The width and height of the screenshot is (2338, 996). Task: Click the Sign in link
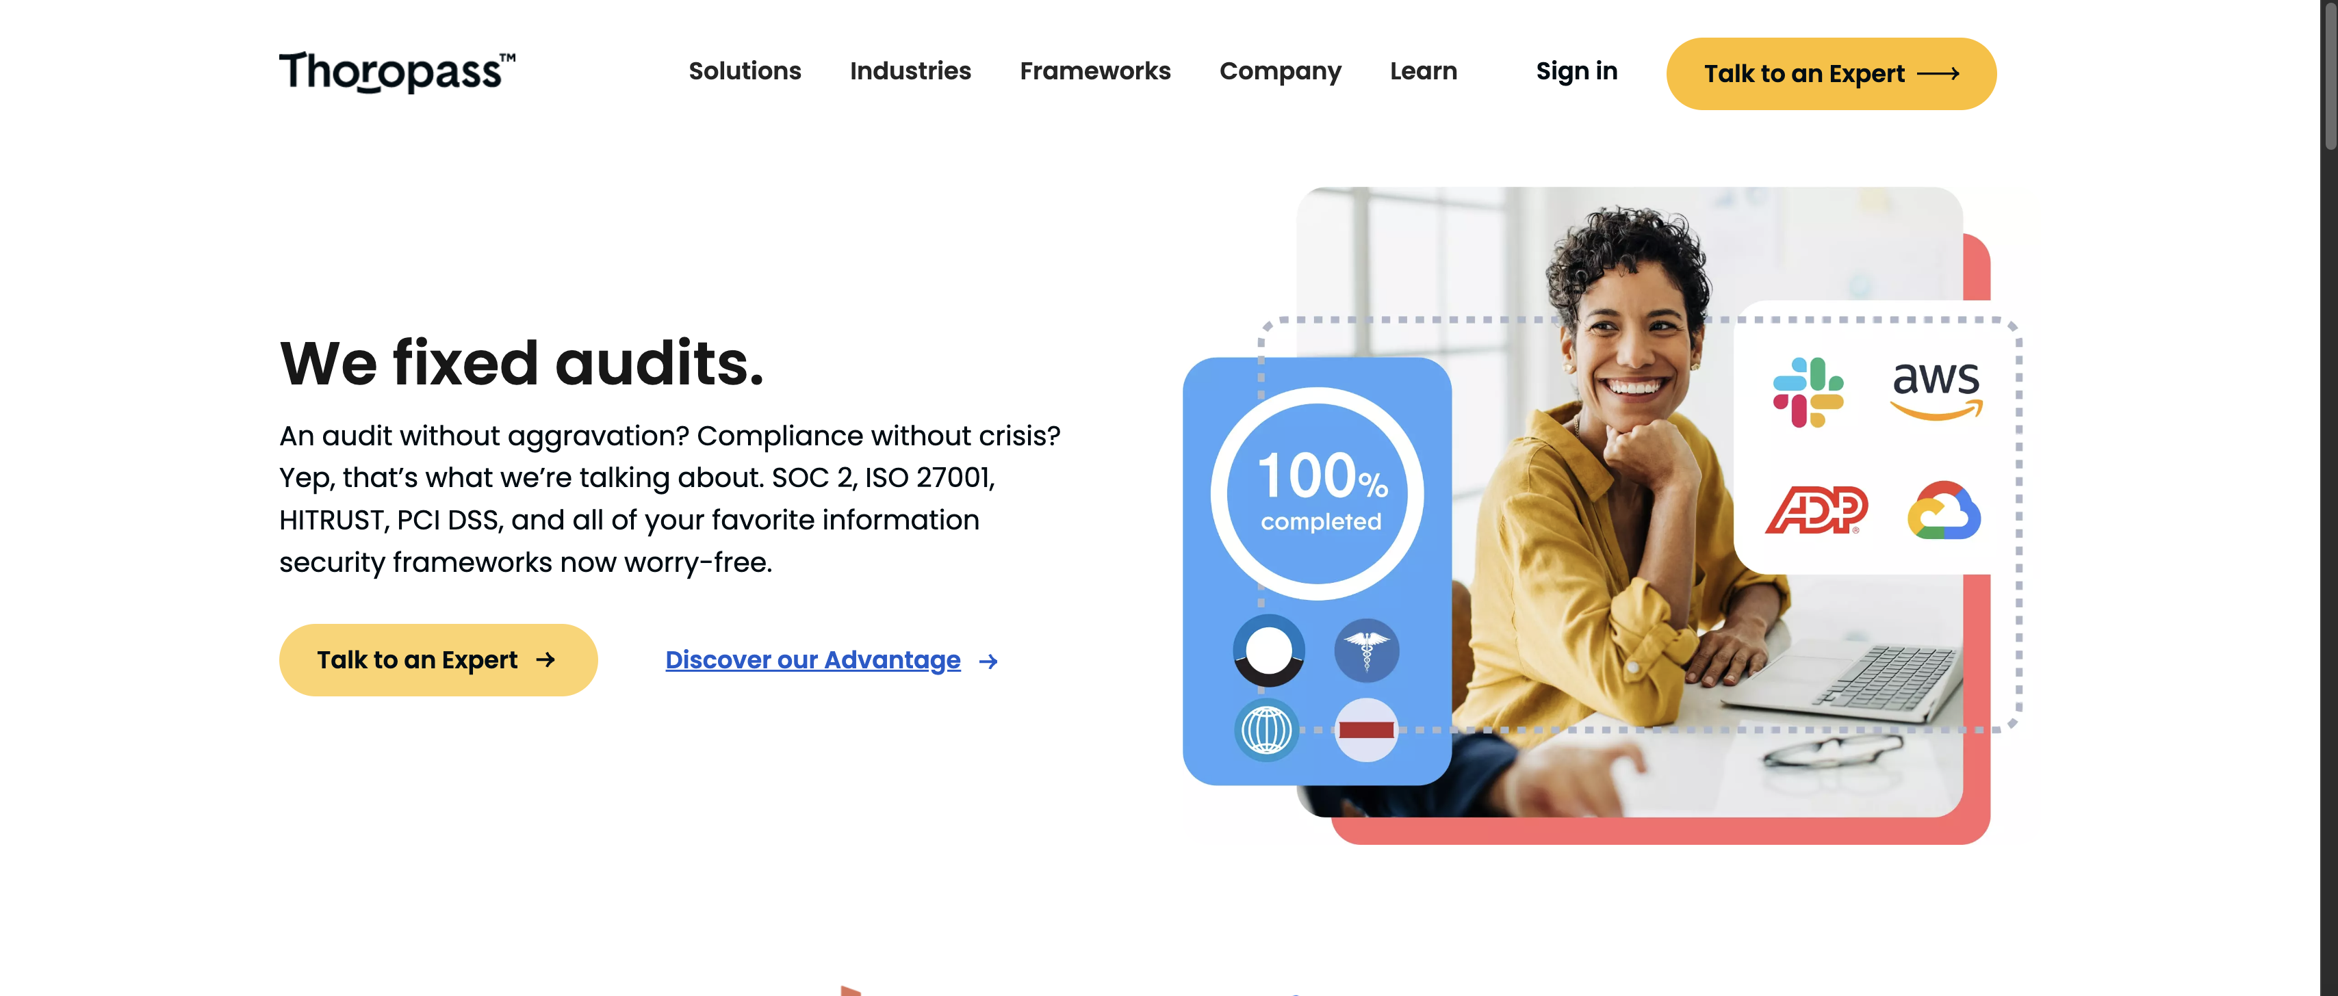tap(1576, 70)
